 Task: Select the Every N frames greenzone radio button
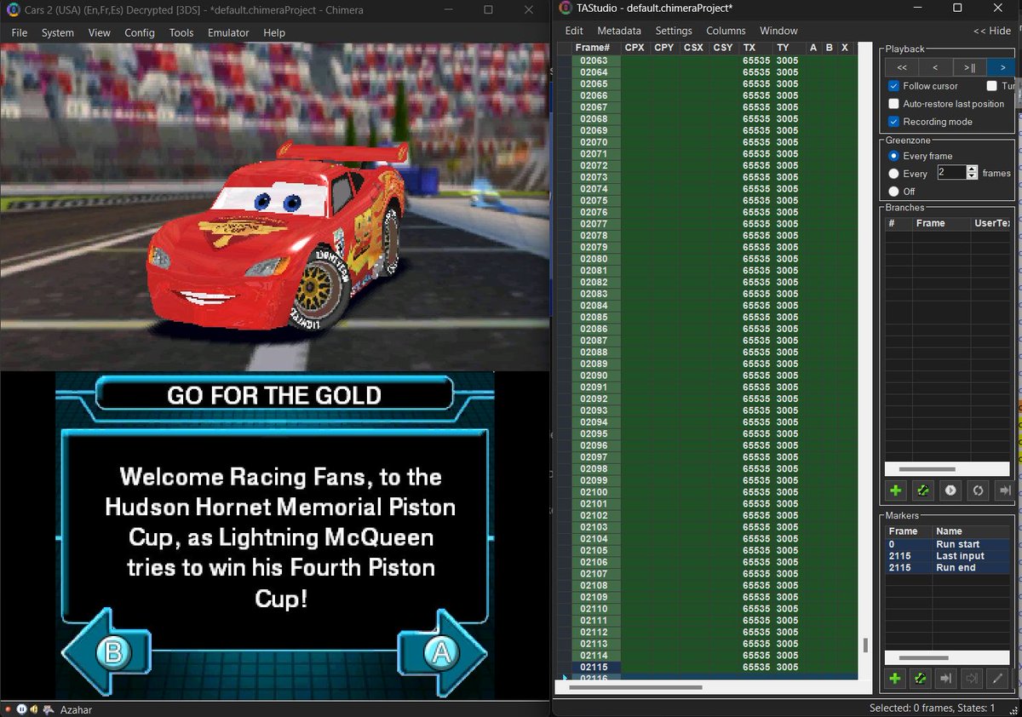[893, 174]
